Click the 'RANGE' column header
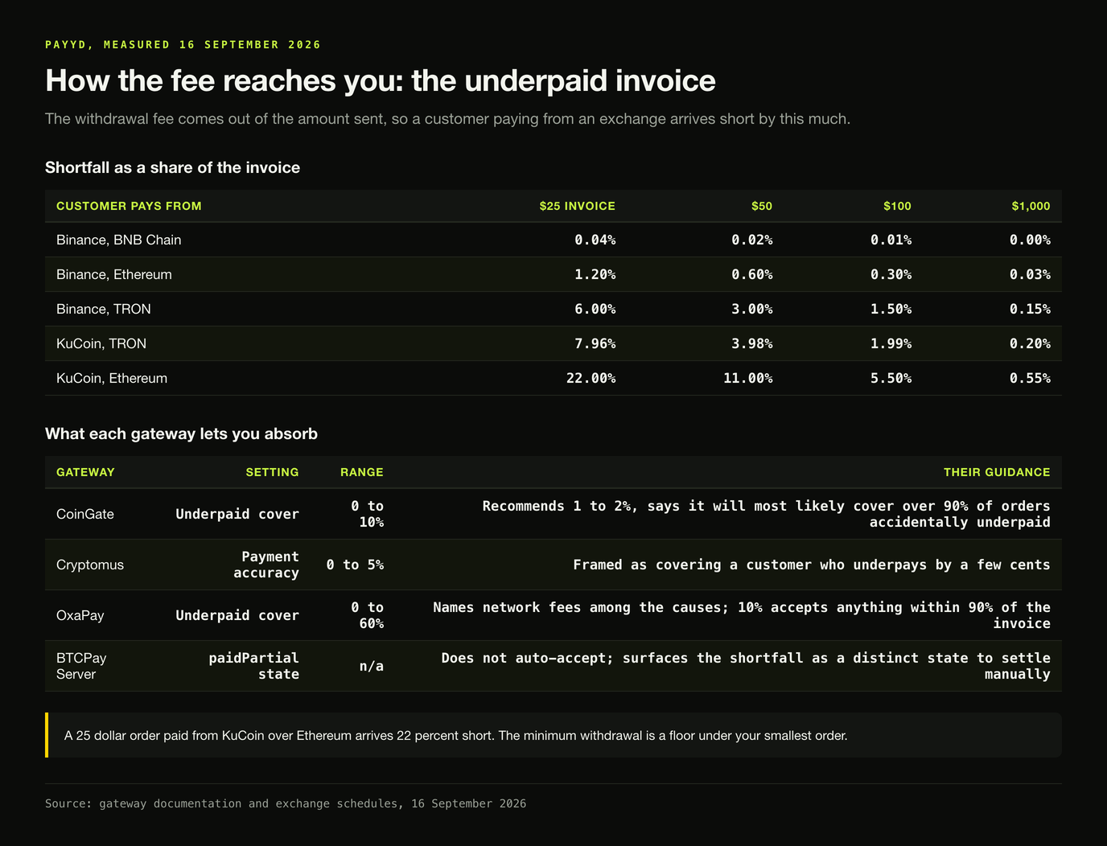 [x=362, y=472]
